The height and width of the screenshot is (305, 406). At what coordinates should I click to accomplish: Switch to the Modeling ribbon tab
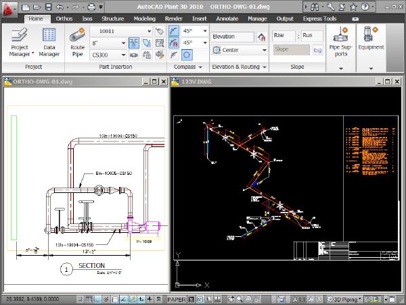(145, 19)
